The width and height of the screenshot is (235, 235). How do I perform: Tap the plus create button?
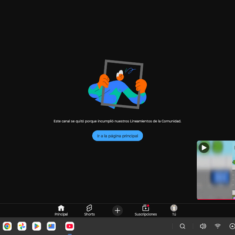tap(117, 210)
